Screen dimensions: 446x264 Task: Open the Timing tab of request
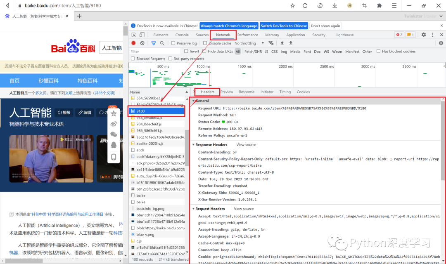tap(285, 92)
